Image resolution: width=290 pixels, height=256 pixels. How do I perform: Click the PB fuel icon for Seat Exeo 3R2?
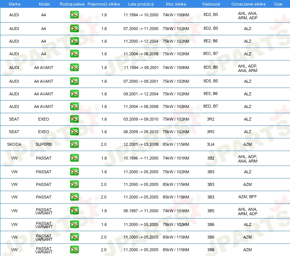(74, 119)
